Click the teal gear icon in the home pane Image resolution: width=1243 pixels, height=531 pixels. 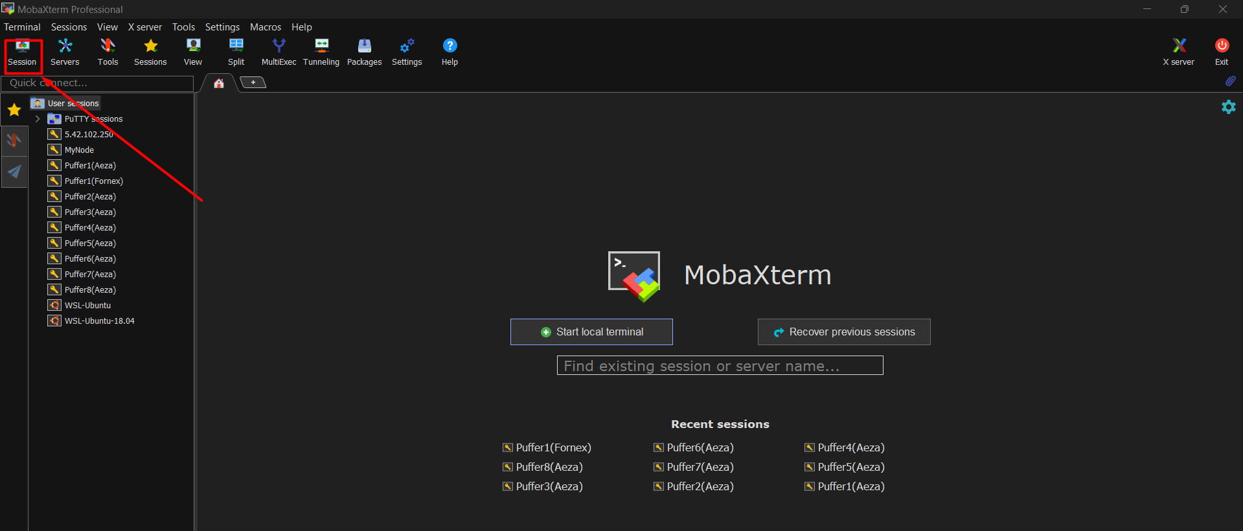click(x=1228, y=107)
